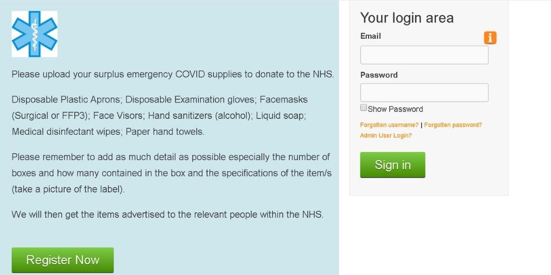This screenshot has width=551, height=275.
Task: Click the blue Star of Life logo
Action: [34, 34]
